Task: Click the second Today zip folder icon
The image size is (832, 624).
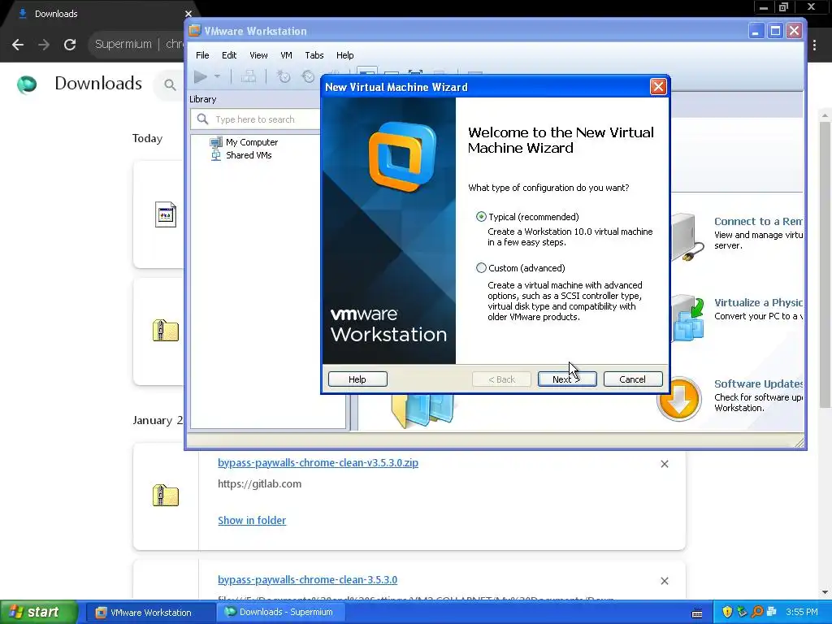Action: click(166, 331)
